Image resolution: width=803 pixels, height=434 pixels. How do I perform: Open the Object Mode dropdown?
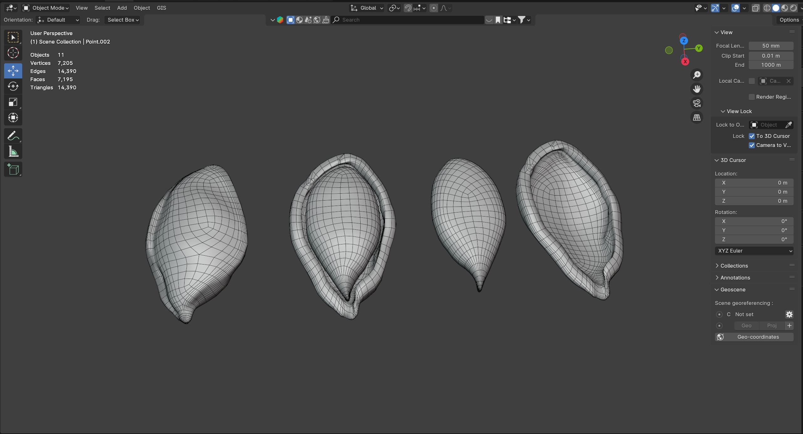(46, 8)
